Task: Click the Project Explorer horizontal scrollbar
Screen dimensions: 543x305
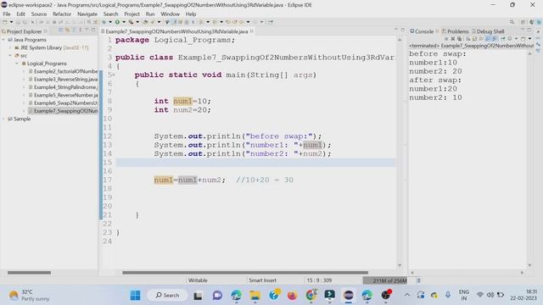Action: tap(29, 273)
